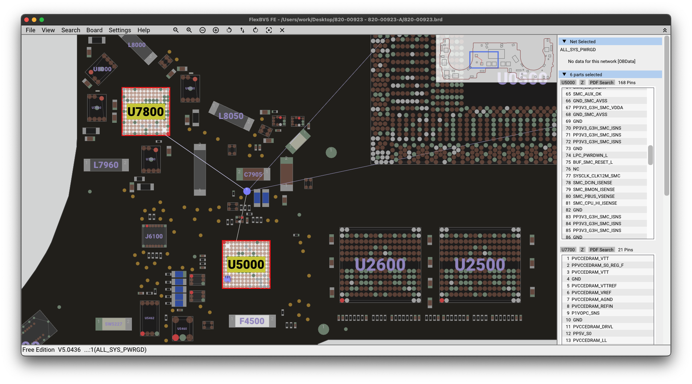Click the double-chevron icon above the side panel
The image size is (692, 384).
pos(665,30)
